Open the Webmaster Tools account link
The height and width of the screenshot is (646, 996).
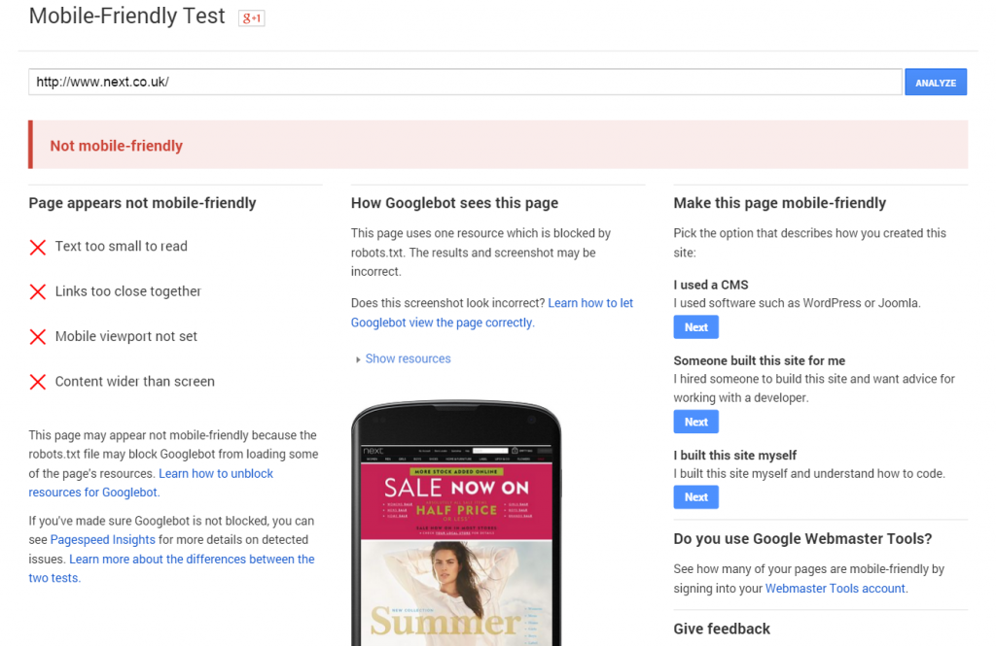[x=835, y=589]
